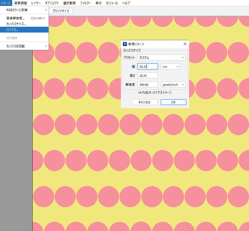Open the 画質調整 menu
The image size is (249, 231).
pos(21,3)
